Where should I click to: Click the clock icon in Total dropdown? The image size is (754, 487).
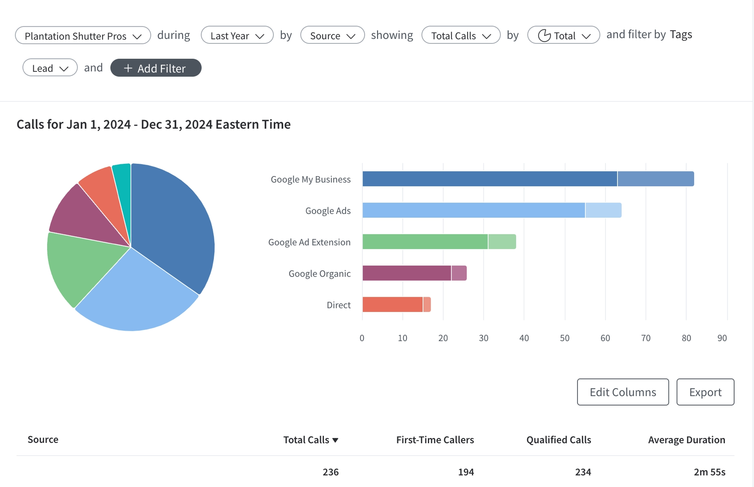coord(544,35)
